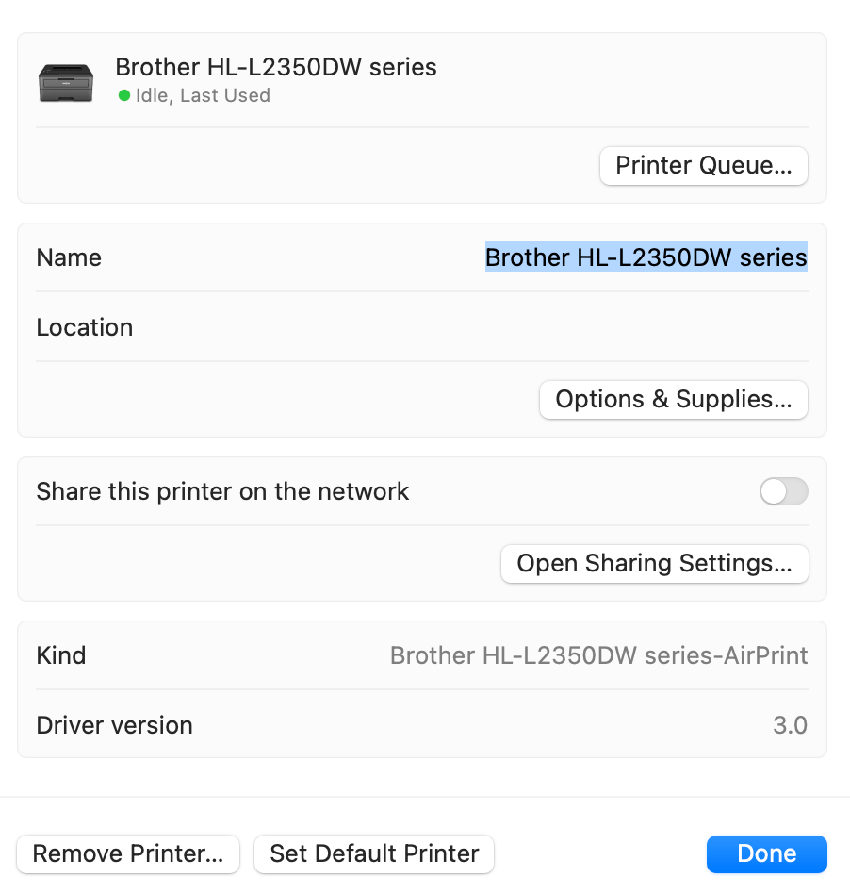Click the Brother printer icon thumbnail
The width and height of the screenshot is (850, 894).
[66, 82]
